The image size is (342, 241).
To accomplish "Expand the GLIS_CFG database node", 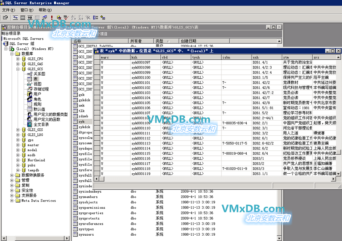I will click(18, 59).
